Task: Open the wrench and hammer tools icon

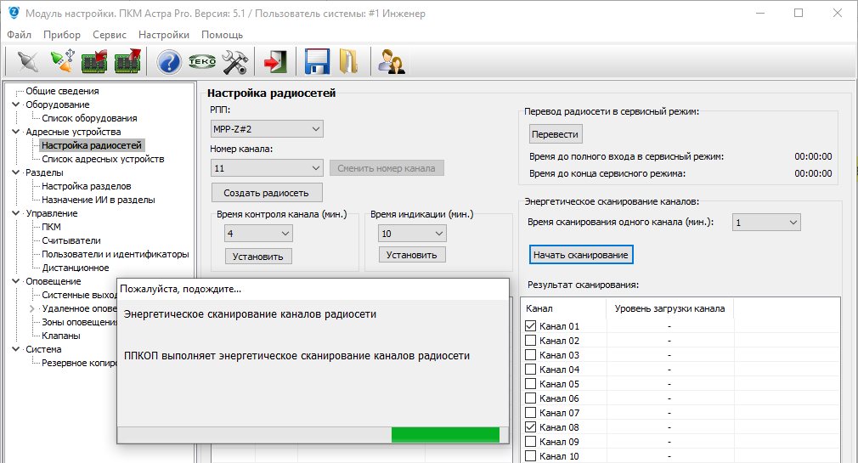Action: click(234, 62)
